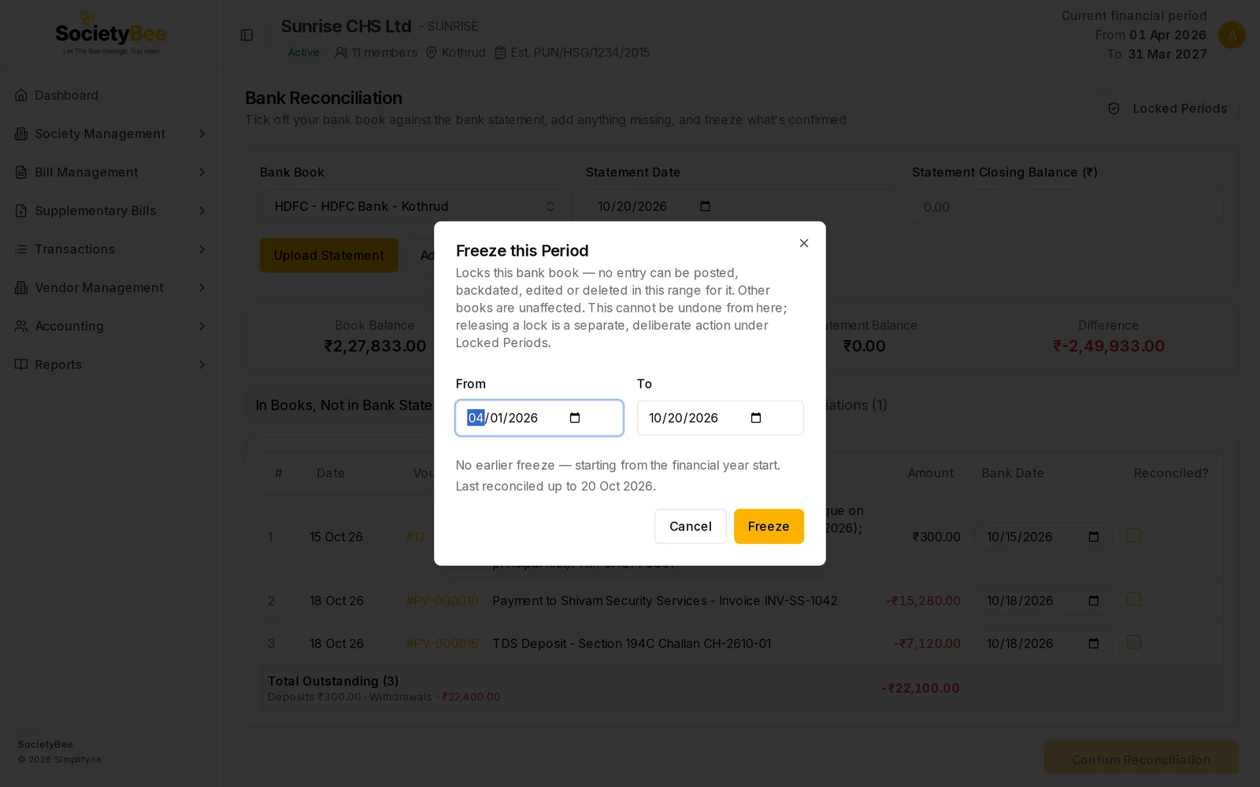Click the Supplementary Bills icon
1260x787 pixels.
(21, 211)
